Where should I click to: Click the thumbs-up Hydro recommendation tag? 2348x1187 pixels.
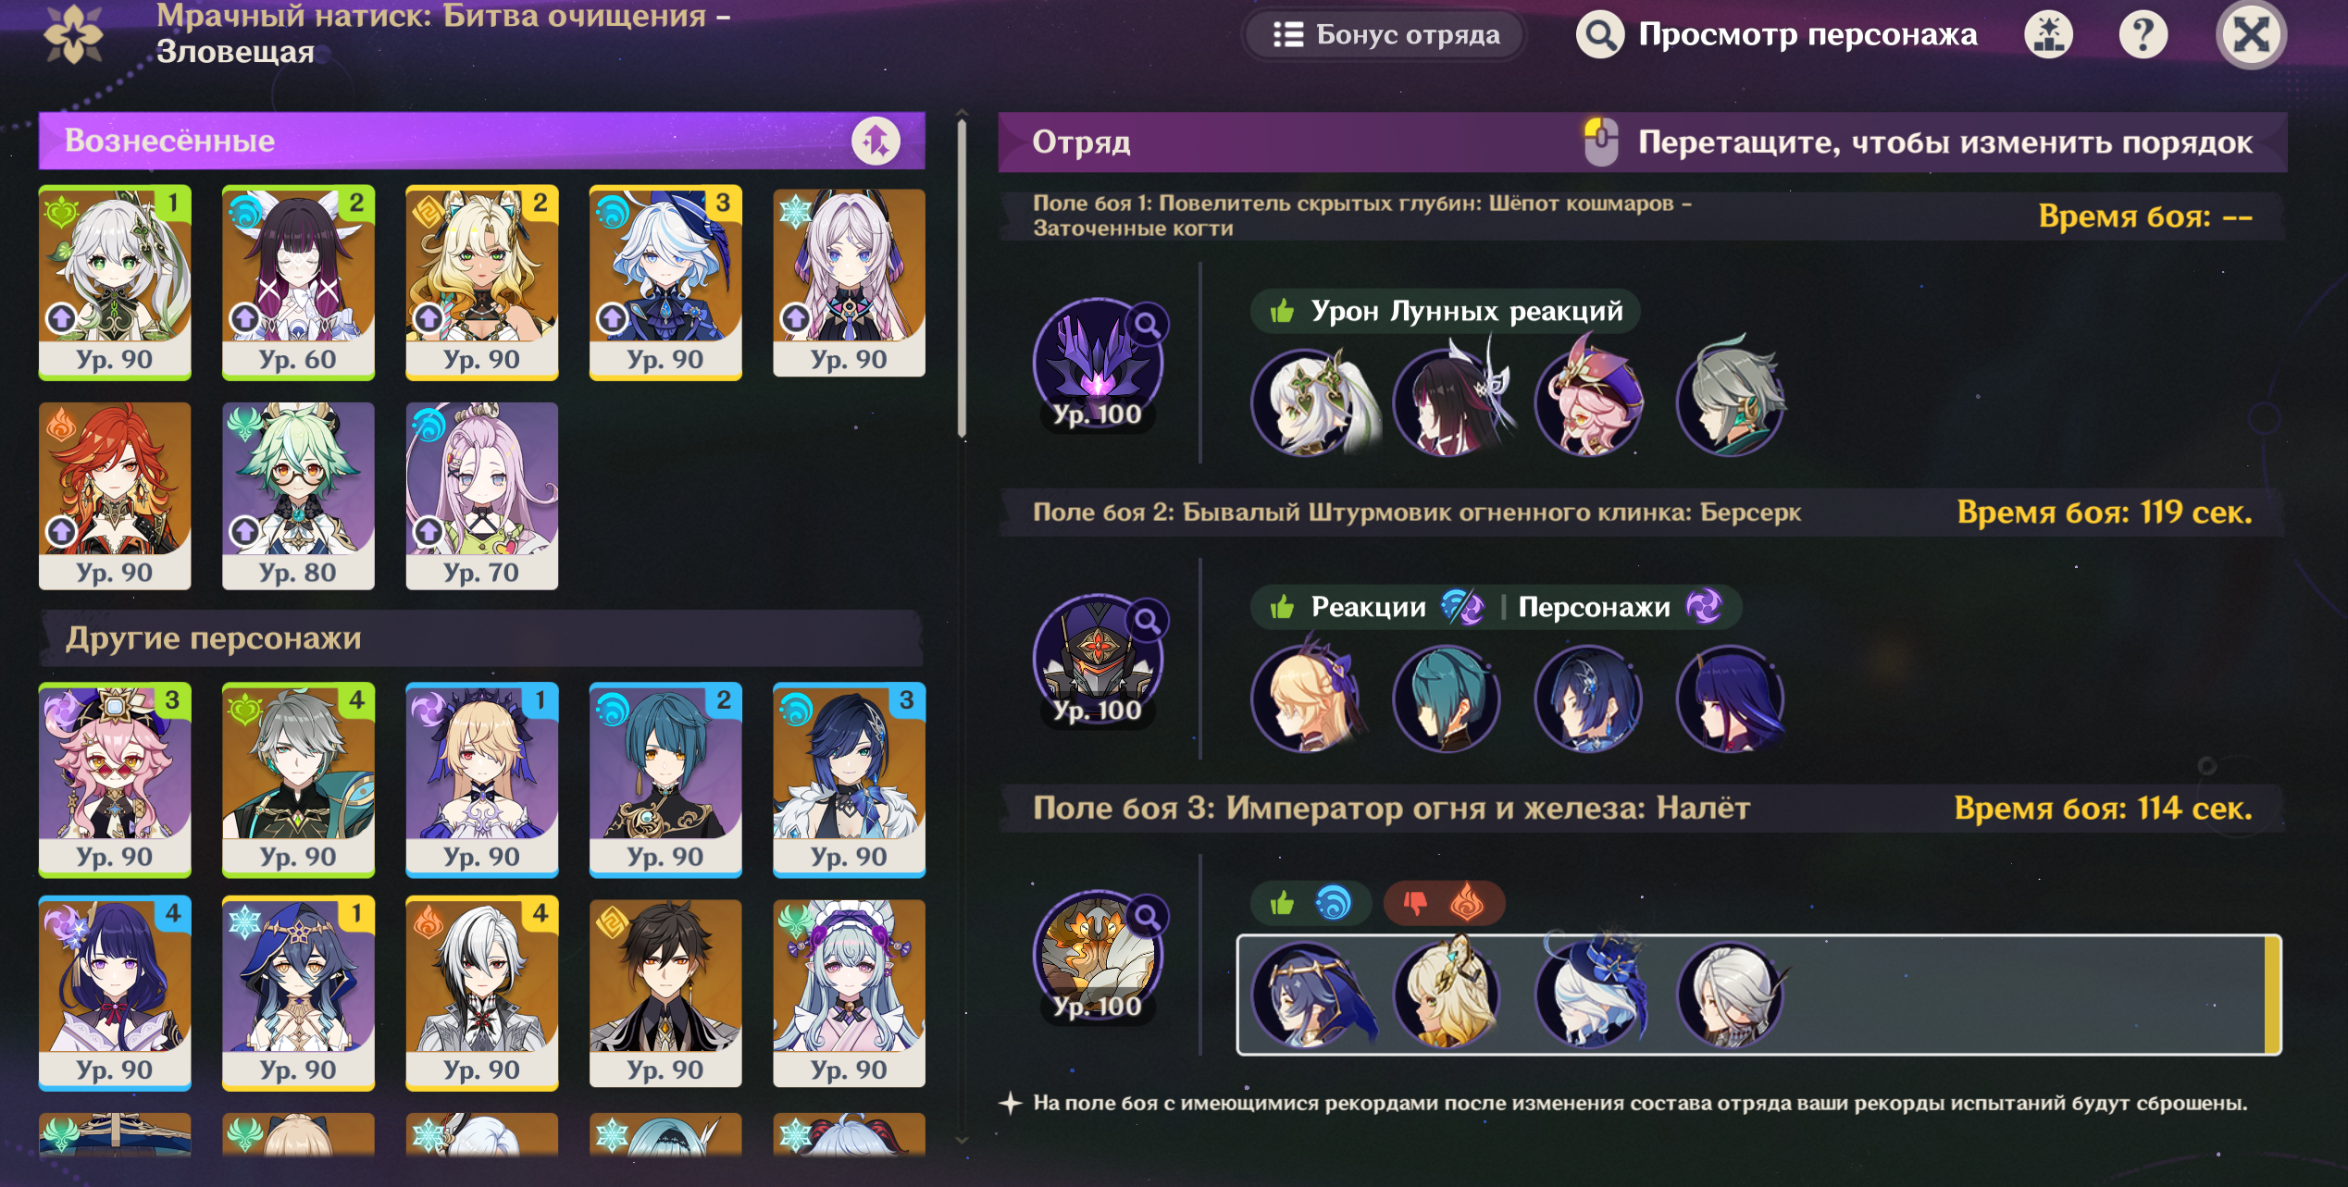[1309, 902]
